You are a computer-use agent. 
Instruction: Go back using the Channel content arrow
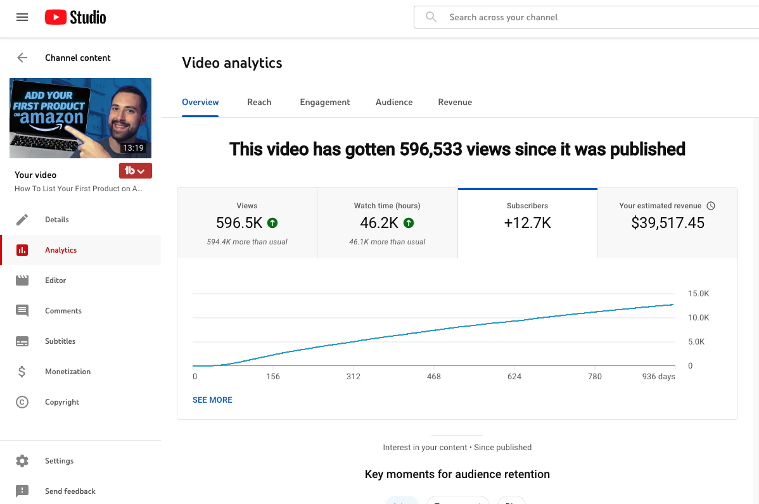[x=22, y=58]
